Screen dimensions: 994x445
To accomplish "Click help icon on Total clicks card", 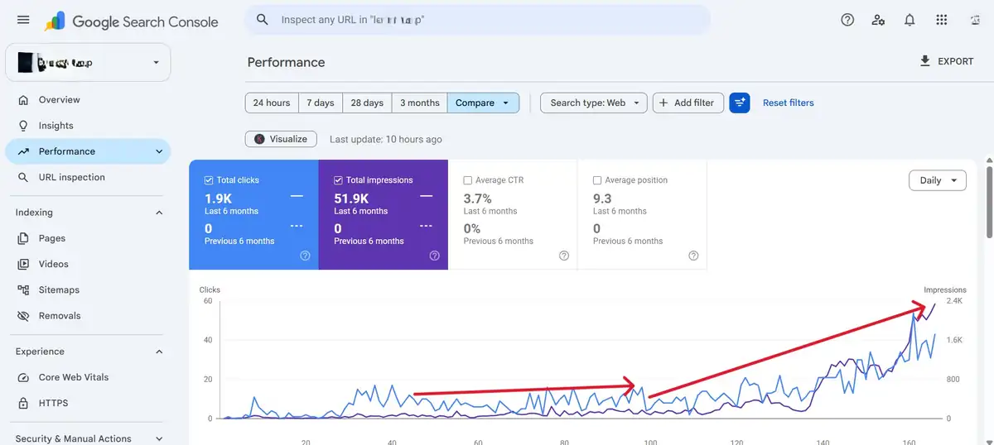I will (x=305, y=256).
